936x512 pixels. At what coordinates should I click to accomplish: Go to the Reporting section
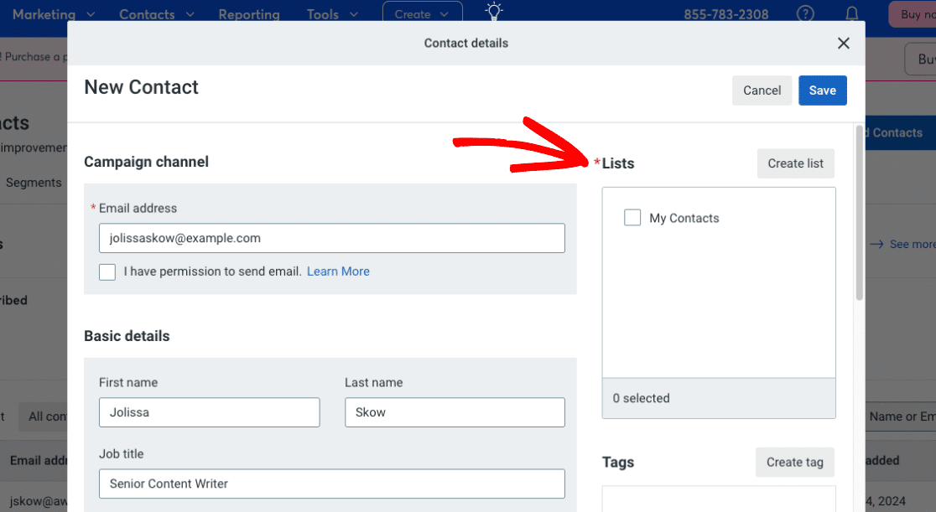[249, 13]
